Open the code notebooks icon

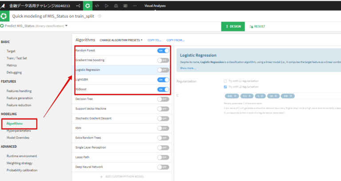[x=97, y=6]
